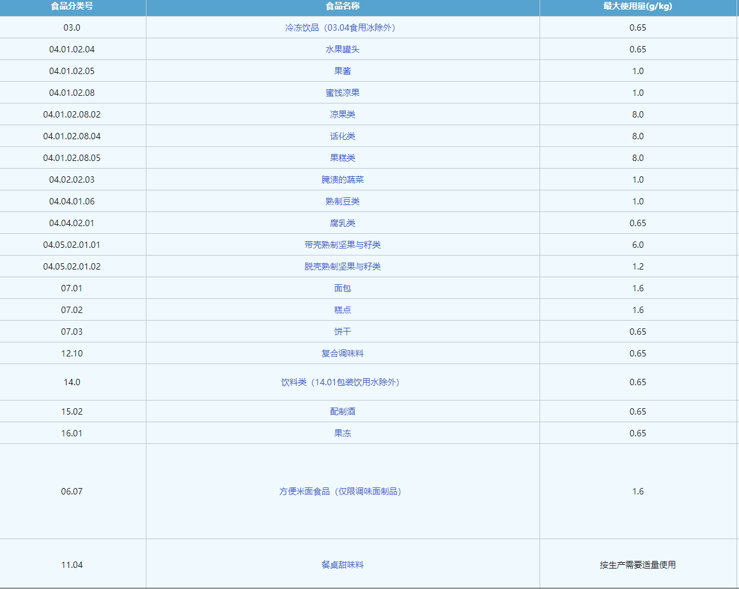739x589 pixels.
Task: Open the 果酱 food entry
Action: coord(342,71)
